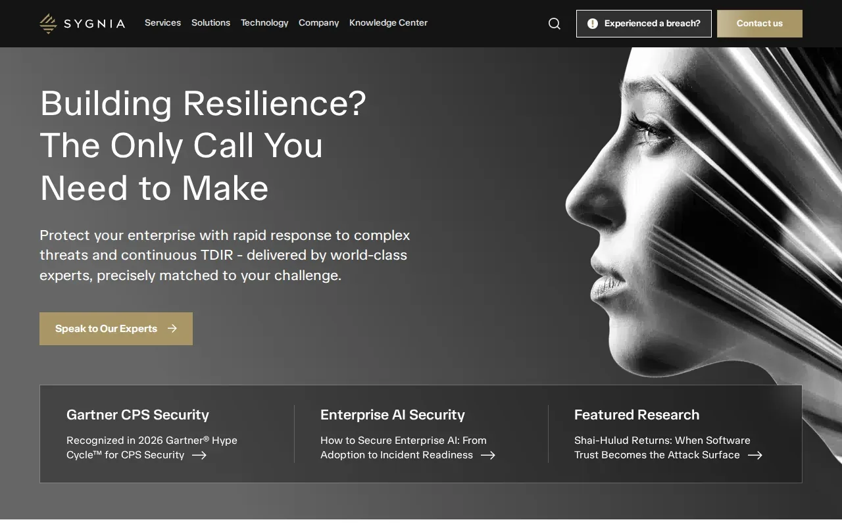Open Enterprise AI Security card heading
The height and width of the screenshot is (526, 842).
pyautogui.click(x=393, y=415)
